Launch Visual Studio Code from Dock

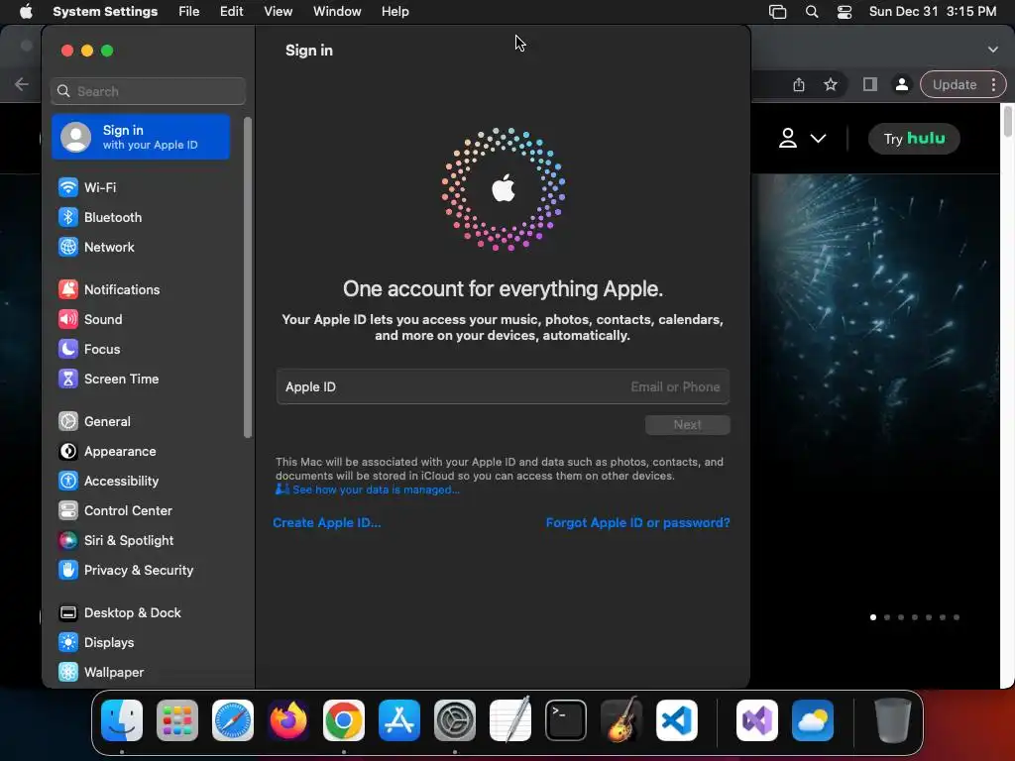pyautogui.click(x=677, y=720)
